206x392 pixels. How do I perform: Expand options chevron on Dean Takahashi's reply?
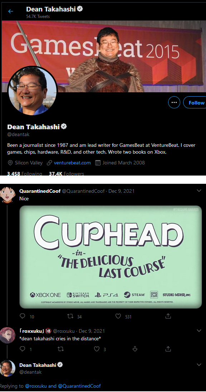[x=199, y=365]
